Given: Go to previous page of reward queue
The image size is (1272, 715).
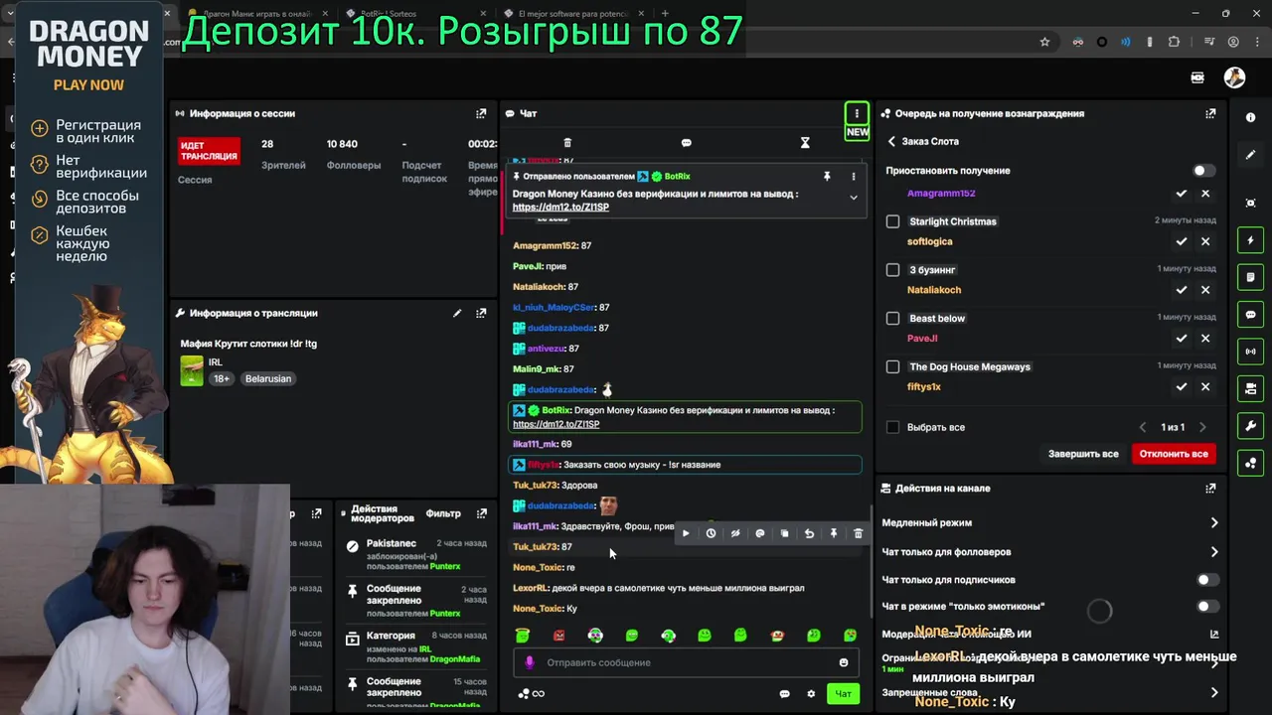Looking at the screenshot, I should [1144, 427].
